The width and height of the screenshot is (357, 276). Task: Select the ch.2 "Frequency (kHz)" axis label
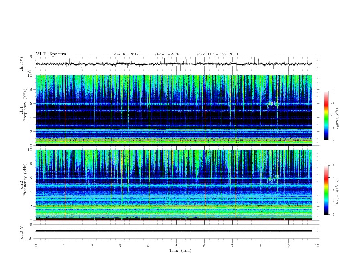(25, 179)
